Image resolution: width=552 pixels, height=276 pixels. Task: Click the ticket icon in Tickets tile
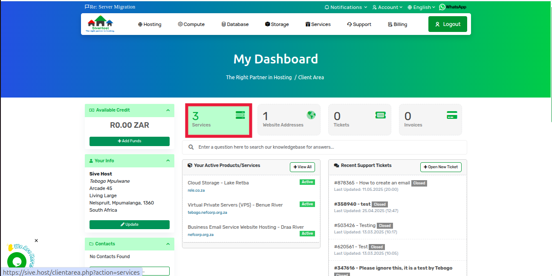(380, 115)
